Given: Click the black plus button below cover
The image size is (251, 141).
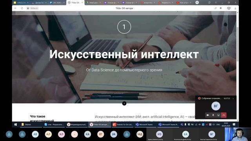Looking at the screenshot, I should click(124, 103).
